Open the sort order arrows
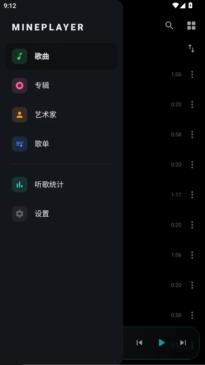 (191, 49)
